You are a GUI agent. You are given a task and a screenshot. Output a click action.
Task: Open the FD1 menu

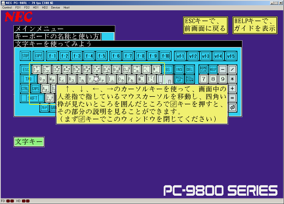click(x=18, y=8)
